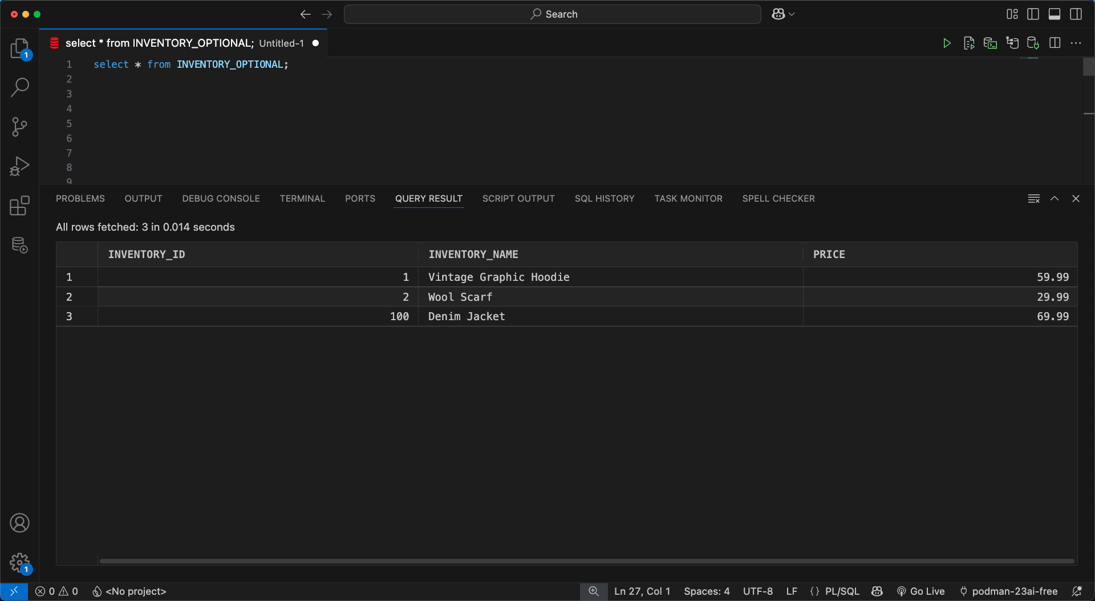Click the editor vertical scrollbar

click(x=1089, y=67)
